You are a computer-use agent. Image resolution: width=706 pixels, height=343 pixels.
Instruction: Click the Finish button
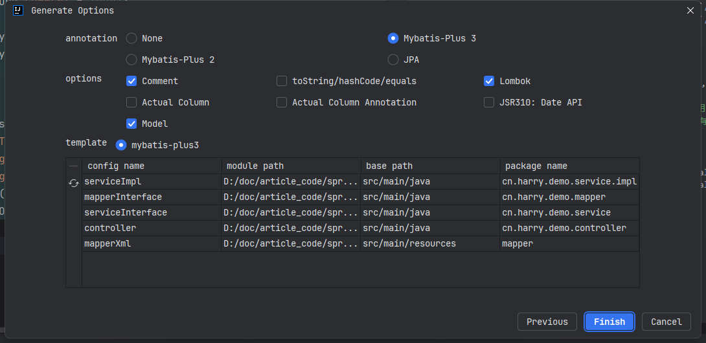pos(609,322)
